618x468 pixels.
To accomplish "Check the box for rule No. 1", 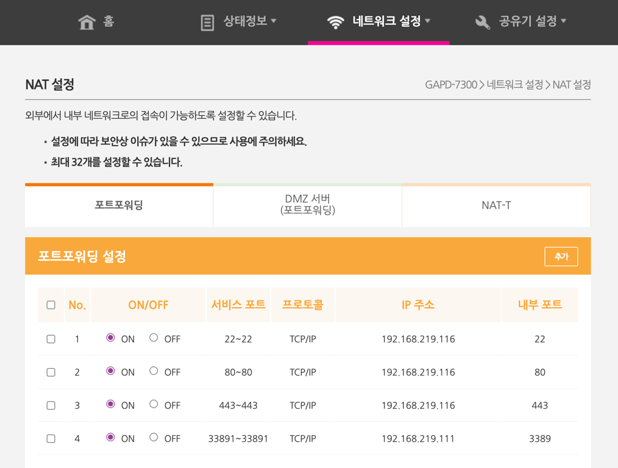I will point(51,339).
